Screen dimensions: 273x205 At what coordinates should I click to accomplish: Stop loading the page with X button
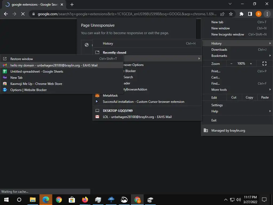click(23, 14)
